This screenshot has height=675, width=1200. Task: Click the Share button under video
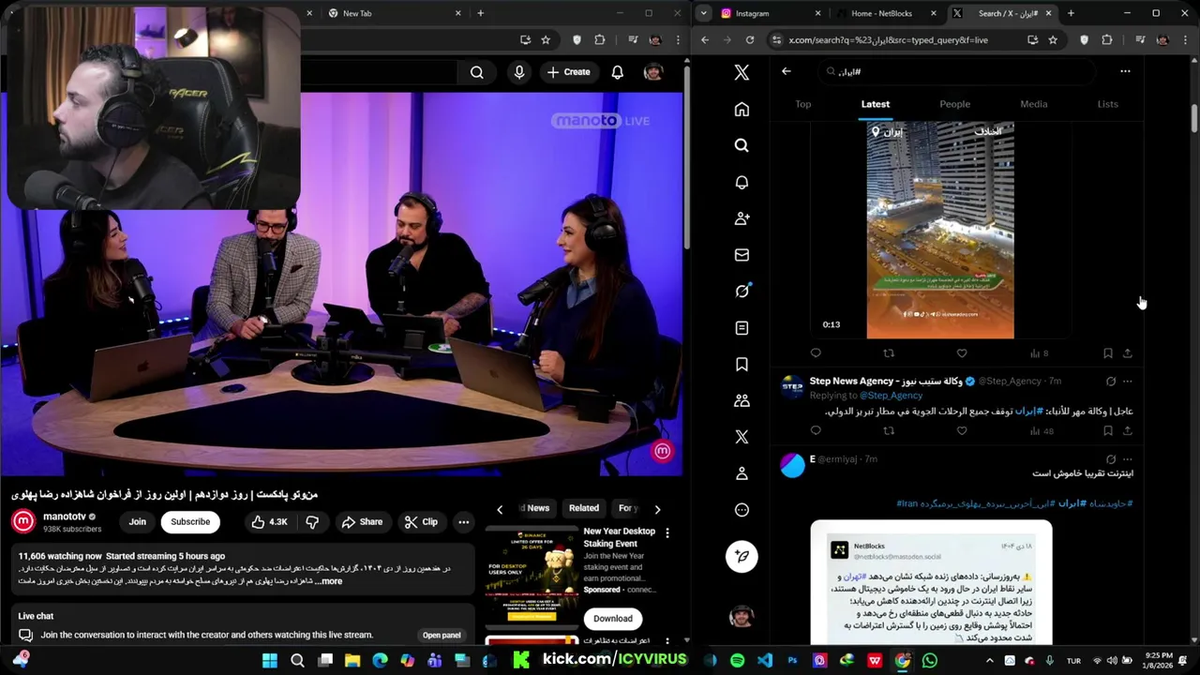362,522
